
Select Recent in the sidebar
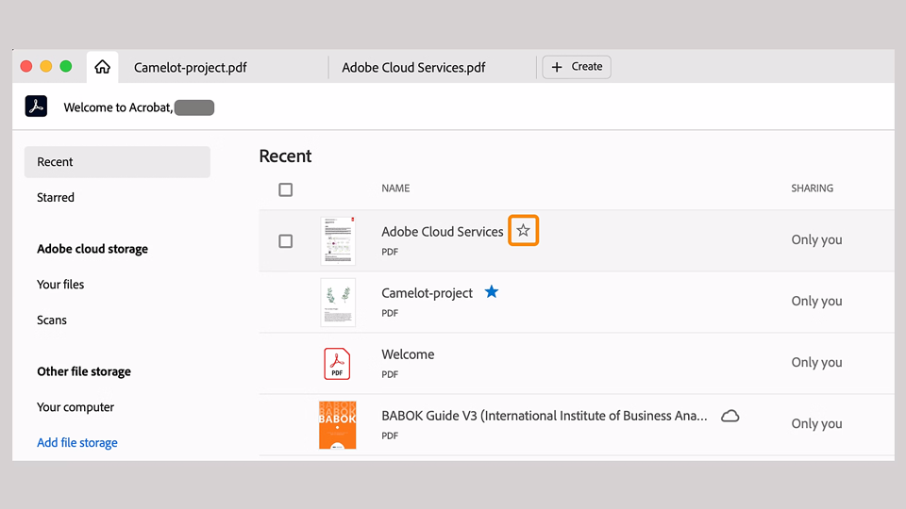click(x=117, y=161)
